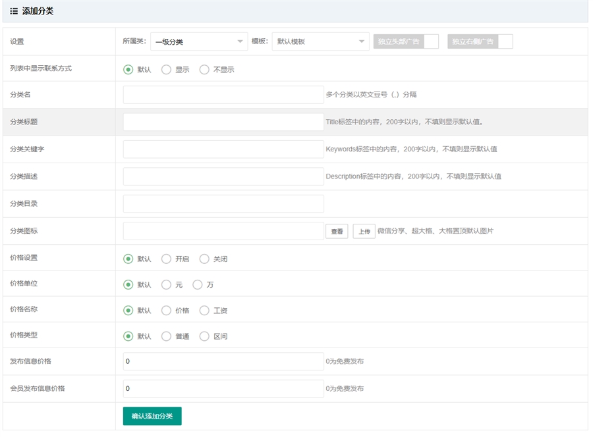593x437 pixels.
Task: Focus the 分类目录 text field
Action: [x=223, y=204]
